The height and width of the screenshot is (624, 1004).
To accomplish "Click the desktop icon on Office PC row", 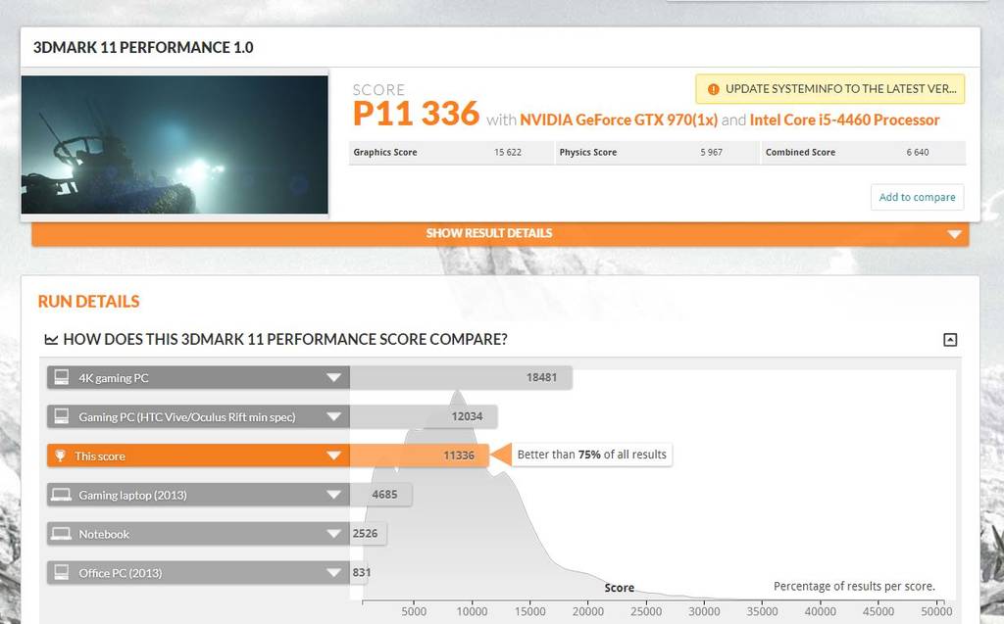I will pyautogui.click(x=62, y=573).
